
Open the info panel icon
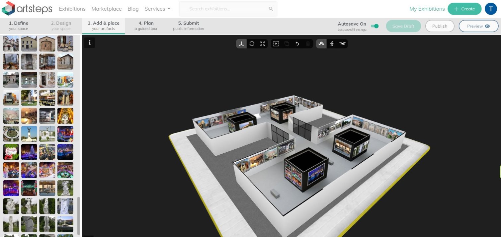[x=90, y=43]
